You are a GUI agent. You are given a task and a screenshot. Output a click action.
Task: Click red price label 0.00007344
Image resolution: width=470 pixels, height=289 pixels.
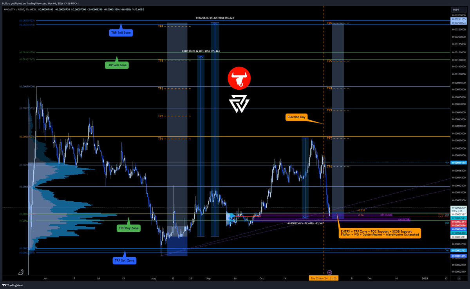(x=458, y=222)
